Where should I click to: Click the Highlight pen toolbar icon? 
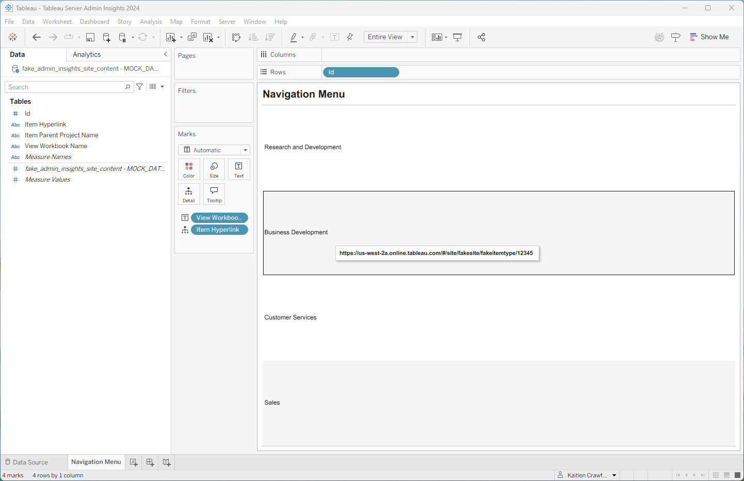click(x=294, y=37)
